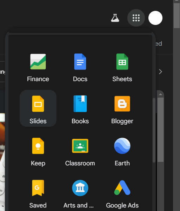The height and width of the screenshot is (211, 180).
Task: Launch Google Books icon
Action: point(80,104)
